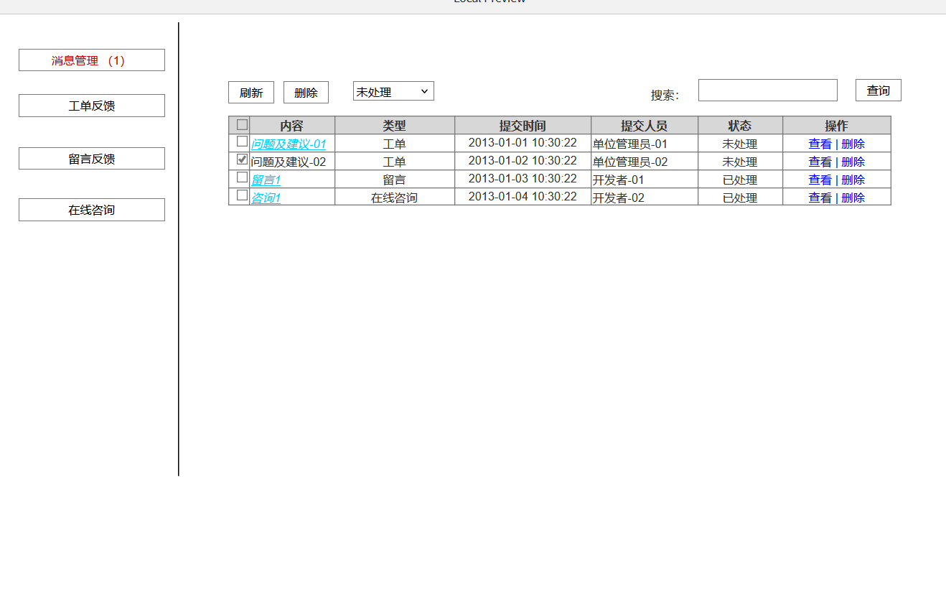Click submitter 单位管理员-02
This screenshot has width=946, height=612.
(x=630, y=162)
